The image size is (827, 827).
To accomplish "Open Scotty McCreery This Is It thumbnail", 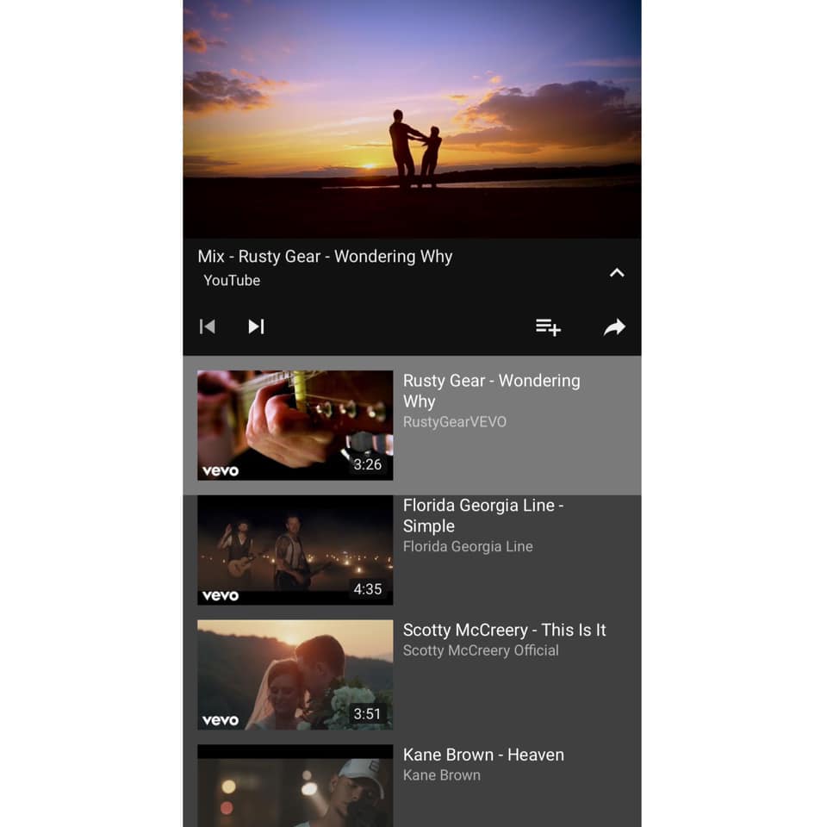I will tap(295, 675).
